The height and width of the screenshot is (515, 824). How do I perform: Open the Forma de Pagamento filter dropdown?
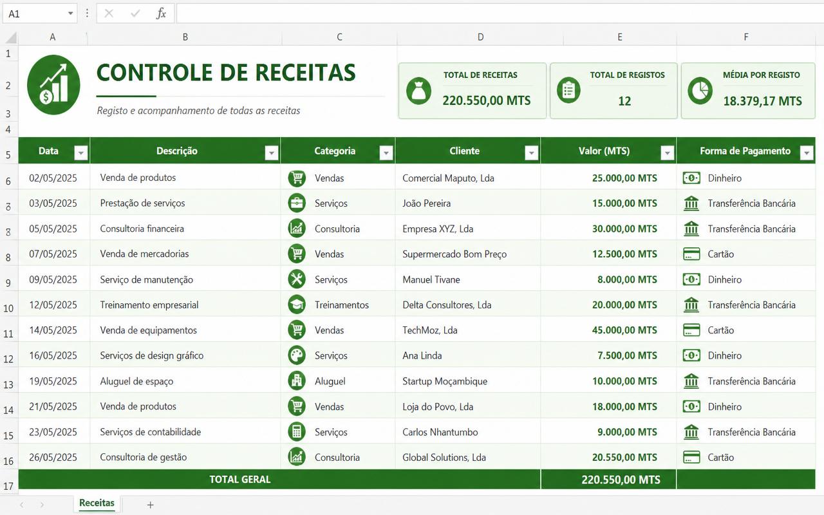[x=807, y=153]
